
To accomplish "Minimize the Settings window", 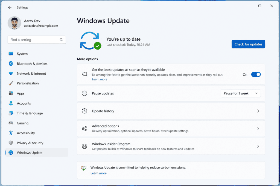I will (248, 6).
